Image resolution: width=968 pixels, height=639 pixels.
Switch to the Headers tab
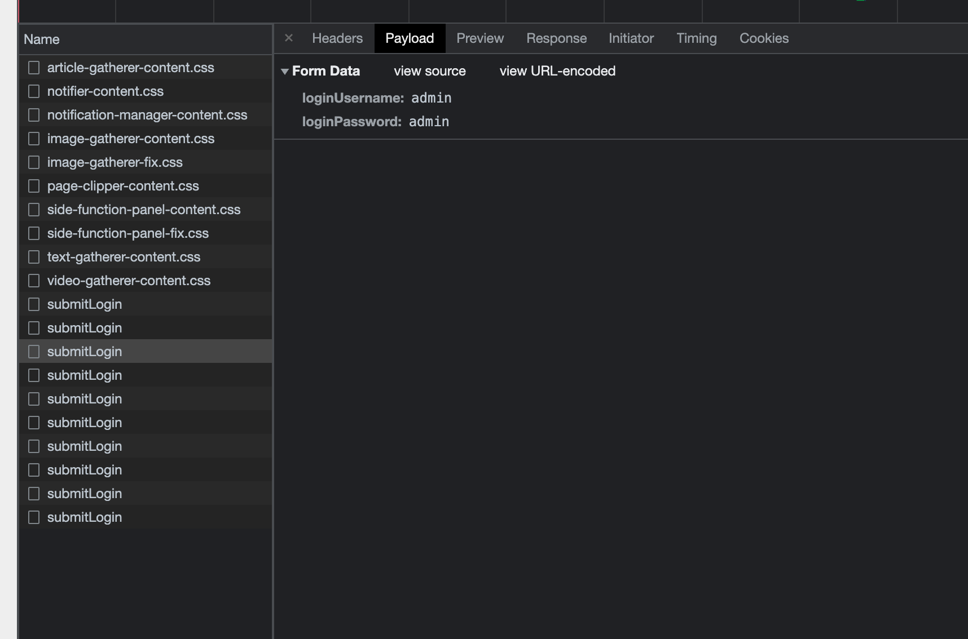click(x=337, y=38)
